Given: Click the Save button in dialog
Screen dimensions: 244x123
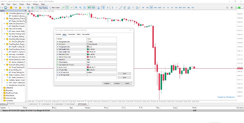Looking at the screenshot, I should tap(125, 77).
